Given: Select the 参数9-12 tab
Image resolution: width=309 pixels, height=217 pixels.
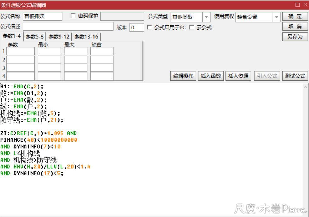Looking at the screenshot, I should pyautogui.click(x=59, y=37).
